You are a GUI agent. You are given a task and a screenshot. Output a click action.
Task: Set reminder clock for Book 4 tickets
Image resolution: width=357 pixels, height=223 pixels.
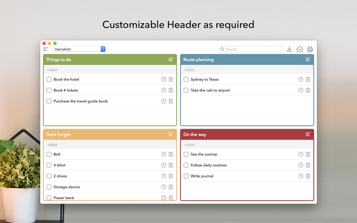click(164, 90)
